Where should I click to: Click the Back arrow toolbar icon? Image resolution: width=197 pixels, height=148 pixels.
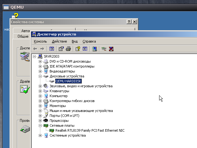(35, 49)
